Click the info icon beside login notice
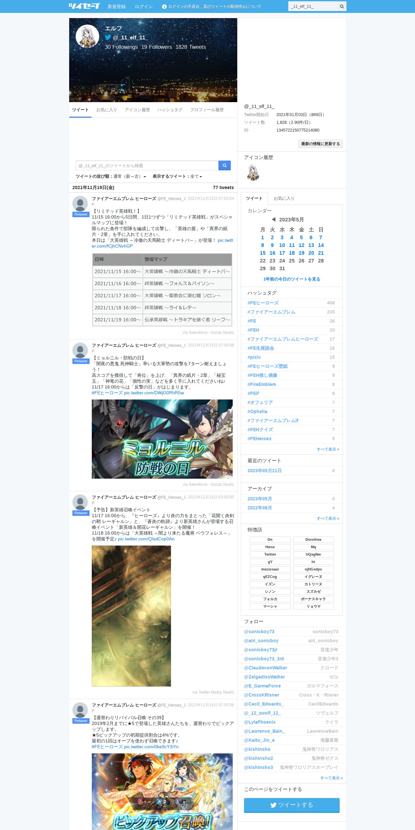415x830 pixels. [164, 6]
